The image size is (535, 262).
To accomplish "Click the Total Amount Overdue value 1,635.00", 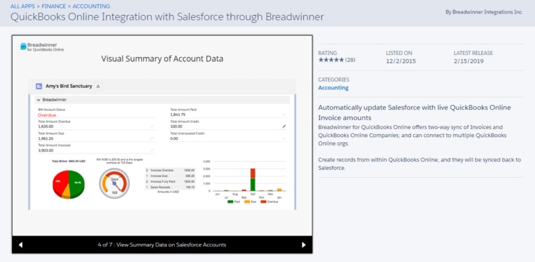I will point(46,126).
